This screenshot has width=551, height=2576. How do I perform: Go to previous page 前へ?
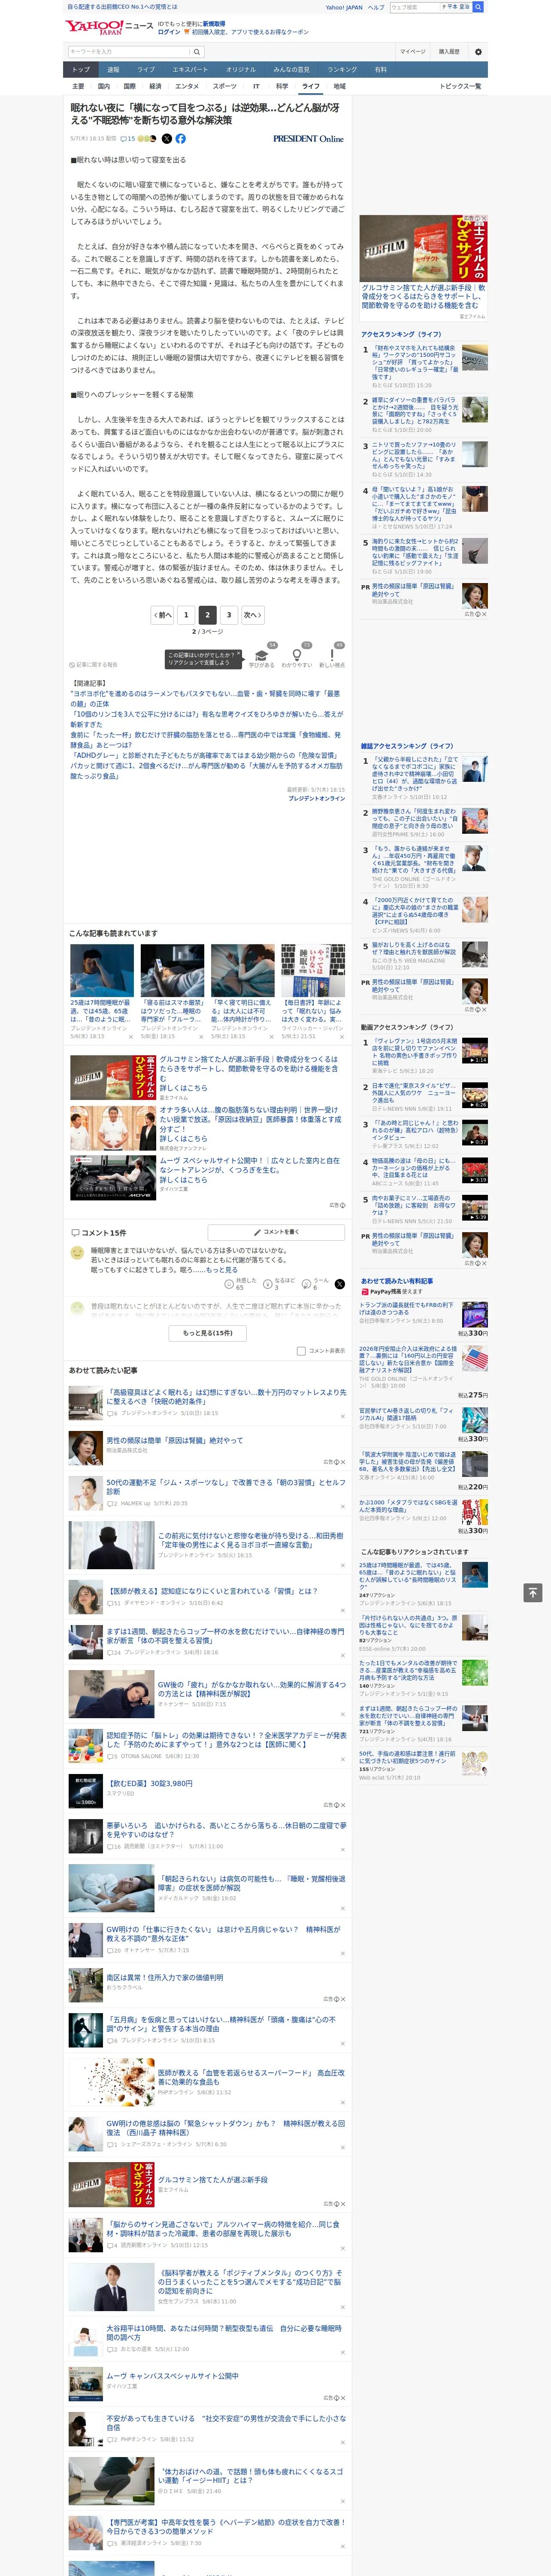pos(162,615)
